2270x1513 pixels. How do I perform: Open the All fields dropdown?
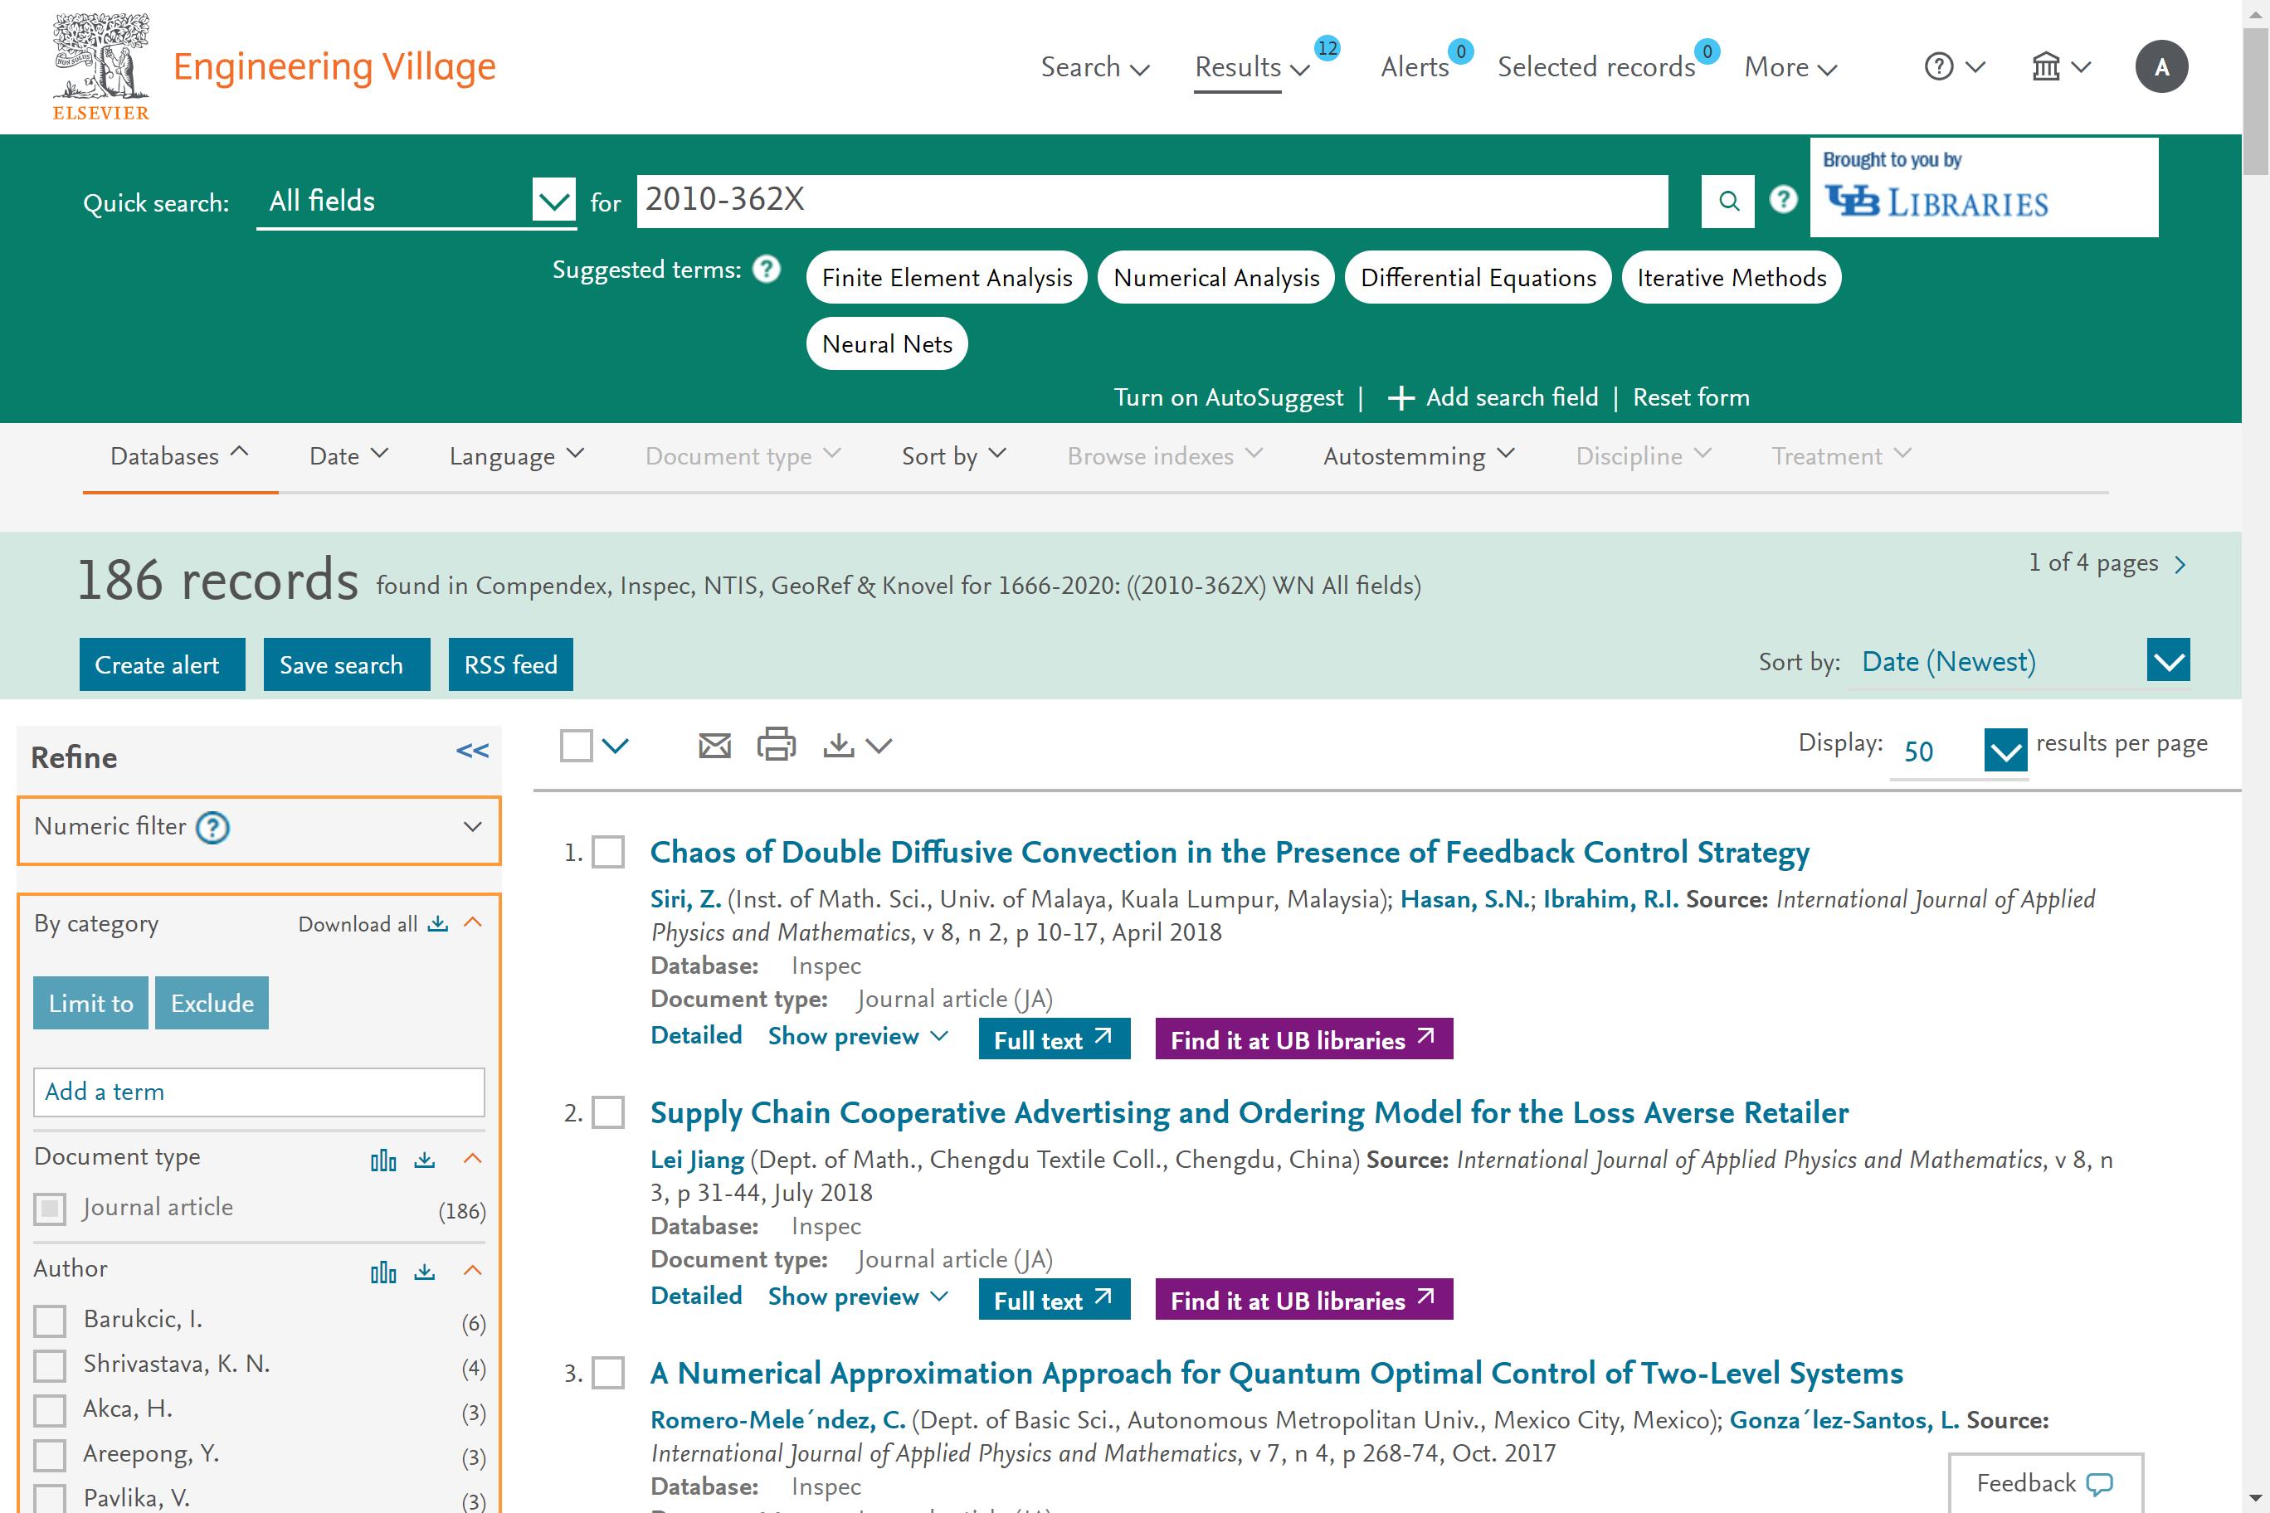pos(417,201)
